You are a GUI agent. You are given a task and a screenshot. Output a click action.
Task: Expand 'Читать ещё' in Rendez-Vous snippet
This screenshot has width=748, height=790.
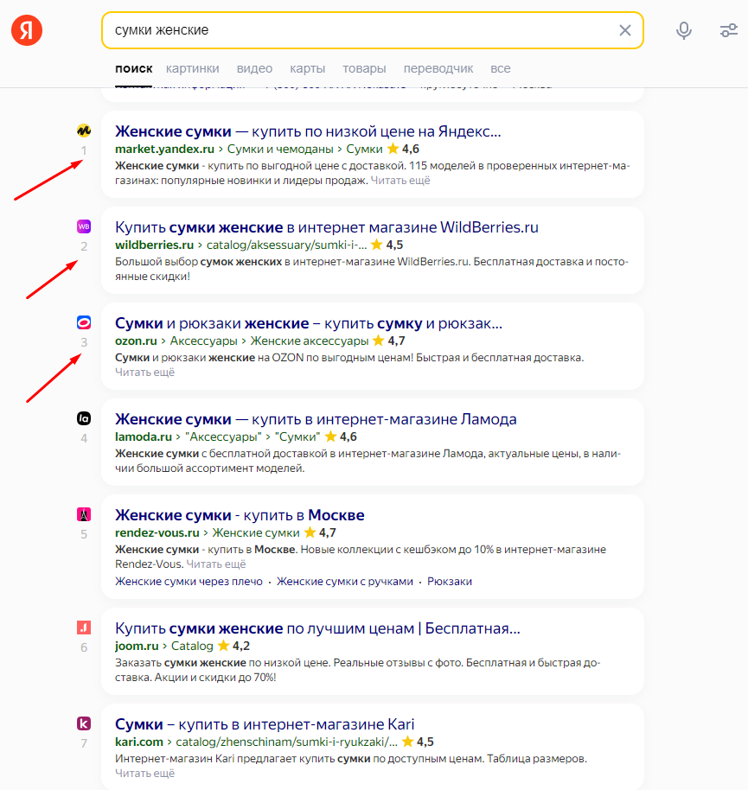coord(215,564)
